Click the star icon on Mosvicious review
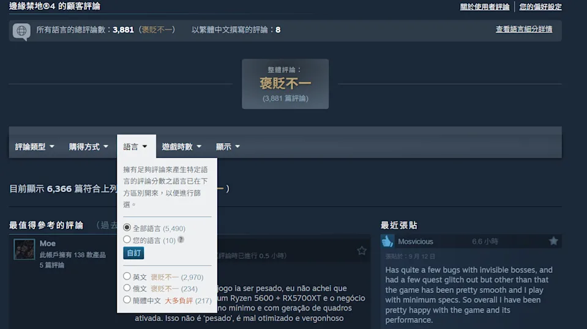587x329 pixels. 553,241
